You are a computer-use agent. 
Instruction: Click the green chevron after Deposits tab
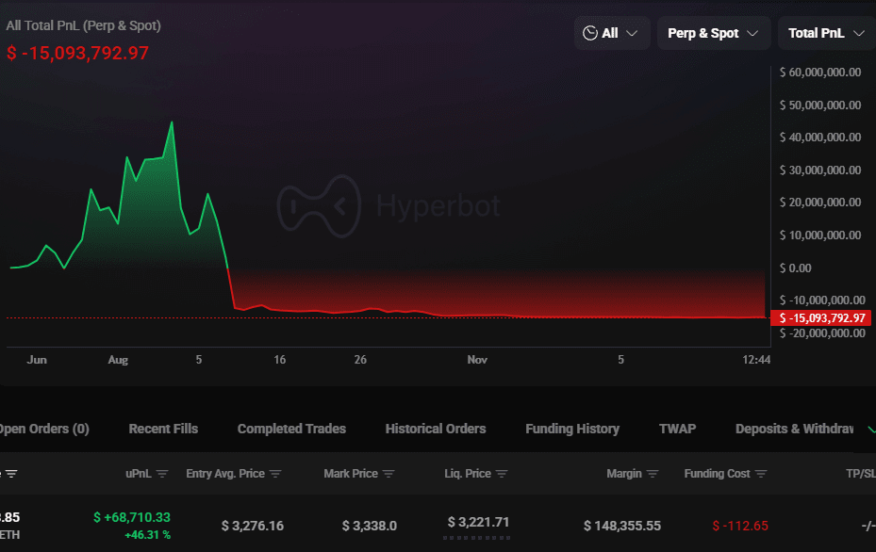click(869, 429)
